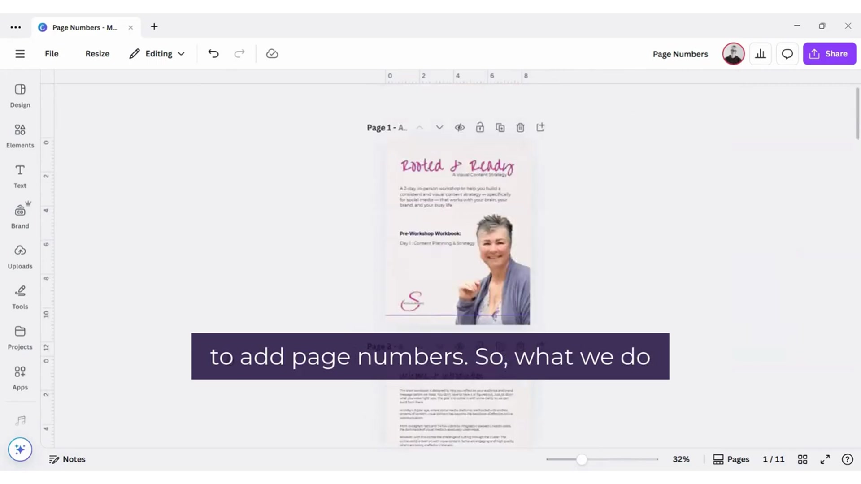This screenshot has width=861, height=484.
Task: Undo the last action
Action: click(213, 54)
